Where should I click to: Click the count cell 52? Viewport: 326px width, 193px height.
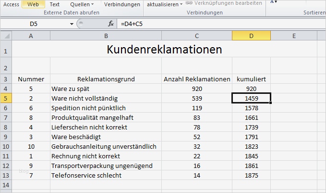coord(197,137)
